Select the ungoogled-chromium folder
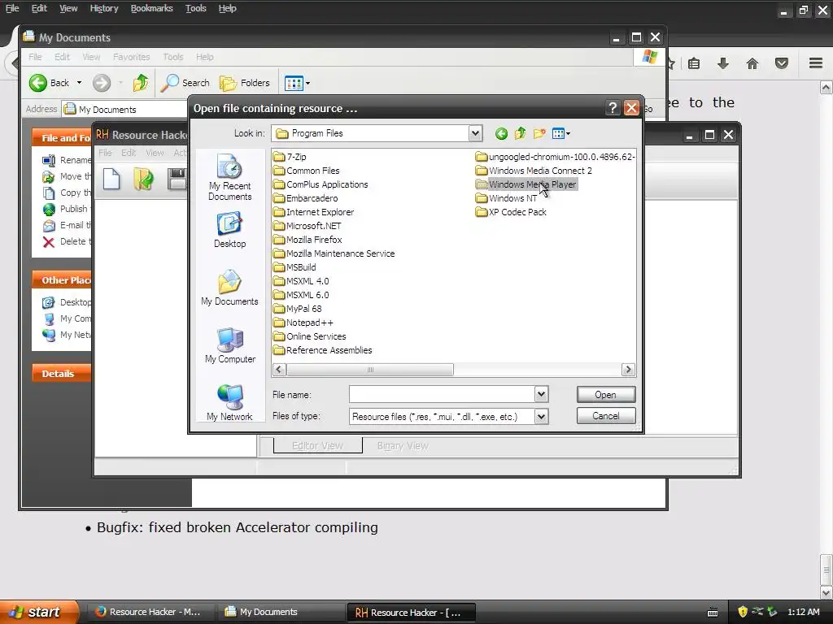The width and height of the screenshot is (833, 624). (556, 157)
